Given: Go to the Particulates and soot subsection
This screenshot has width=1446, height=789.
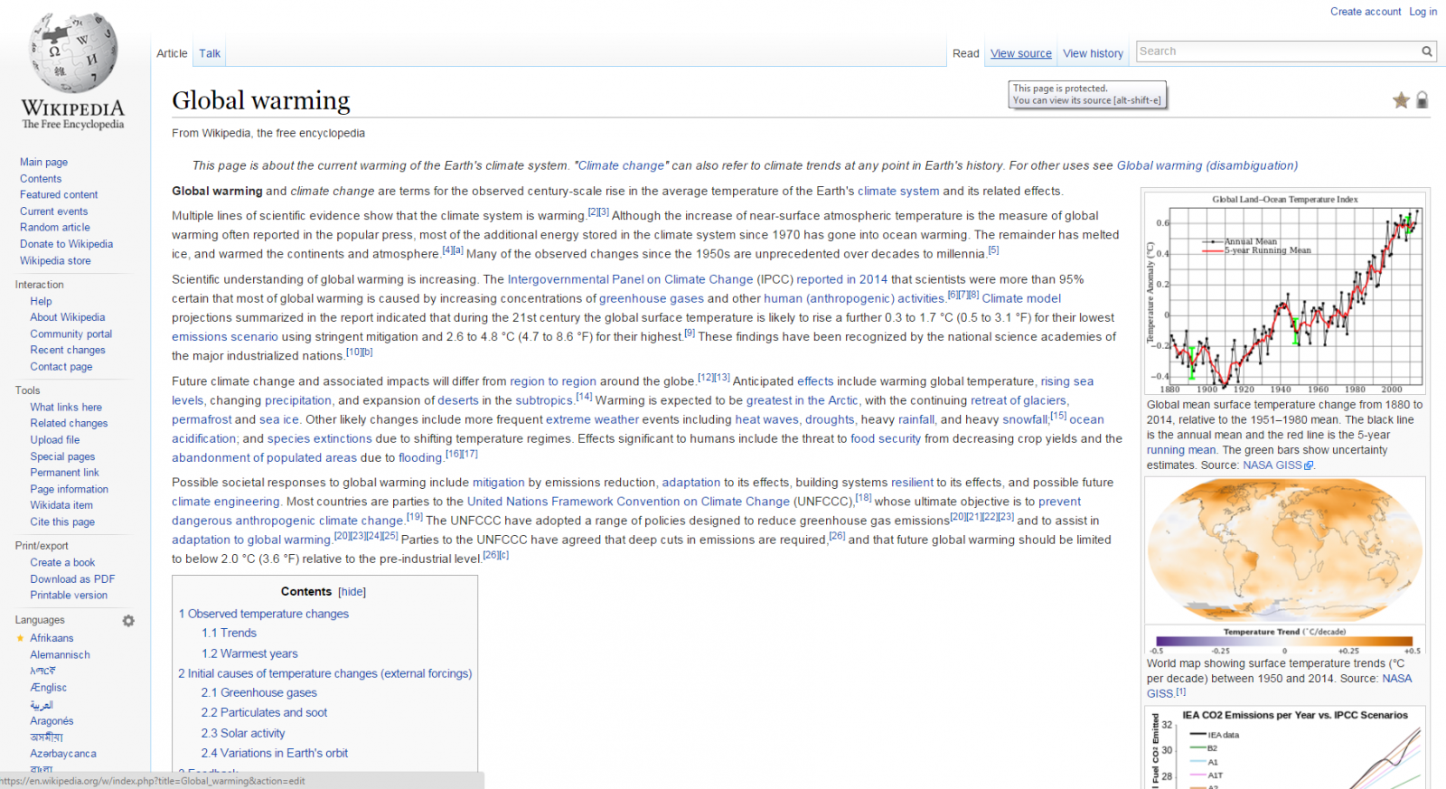Looking at the screenshot, I should pos(264,713).
